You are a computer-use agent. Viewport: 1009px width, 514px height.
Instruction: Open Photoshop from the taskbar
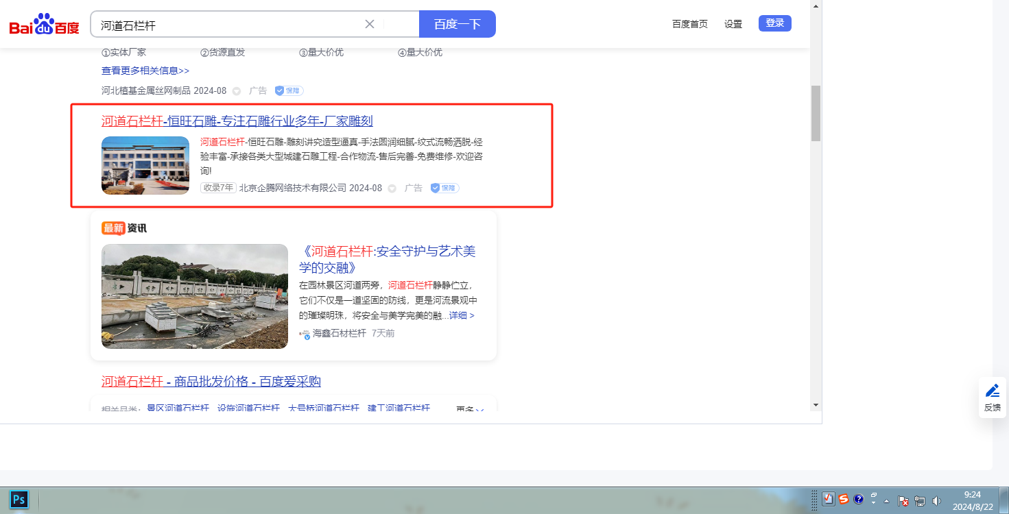click(19, 500)
